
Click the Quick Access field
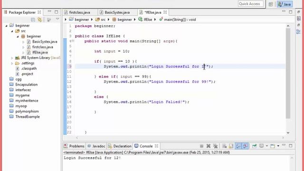[x=250, y=4]
